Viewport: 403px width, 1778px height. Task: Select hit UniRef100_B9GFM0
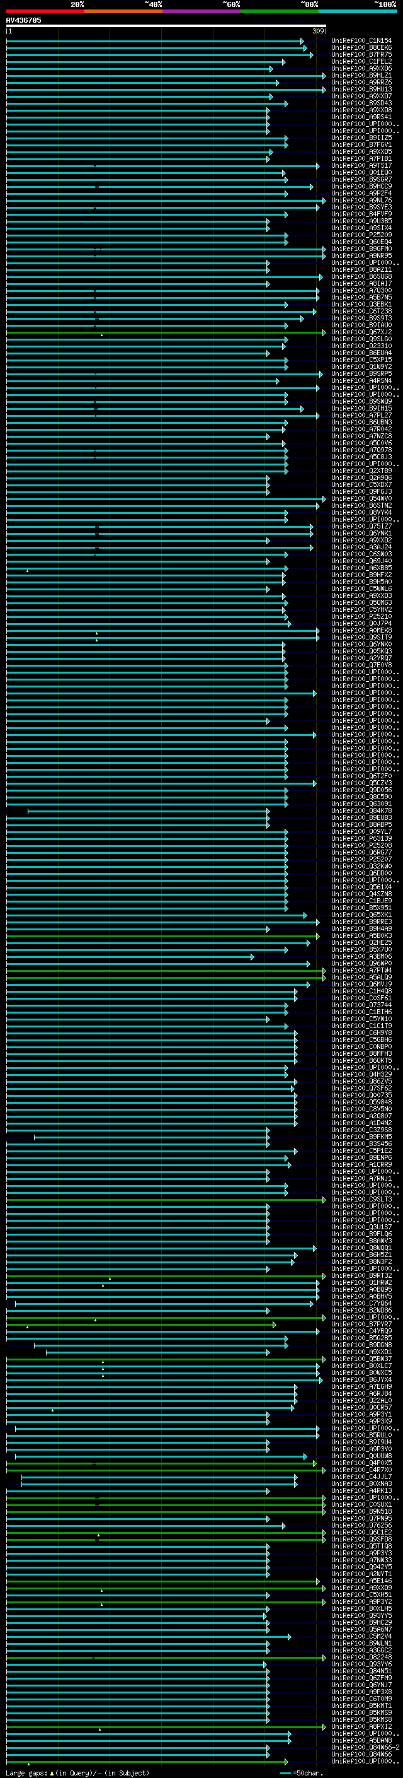click(361, 249)
